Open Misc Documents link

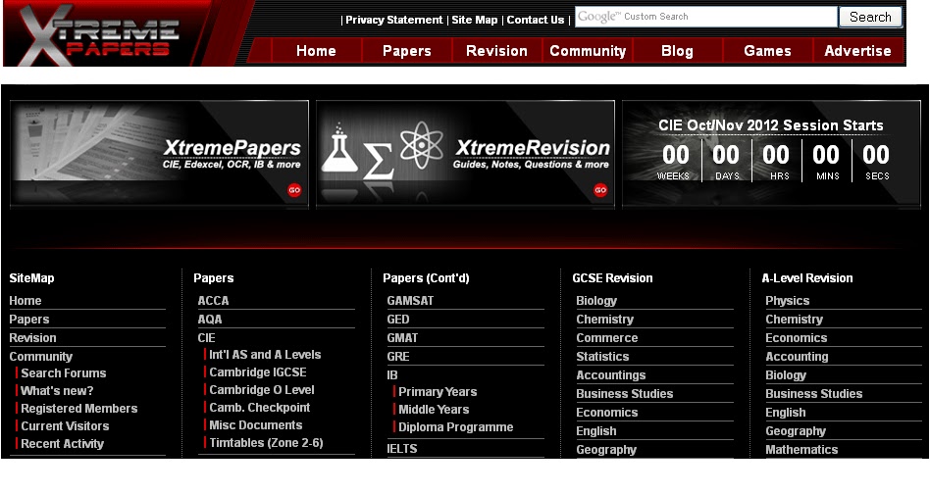pos(256,425)
